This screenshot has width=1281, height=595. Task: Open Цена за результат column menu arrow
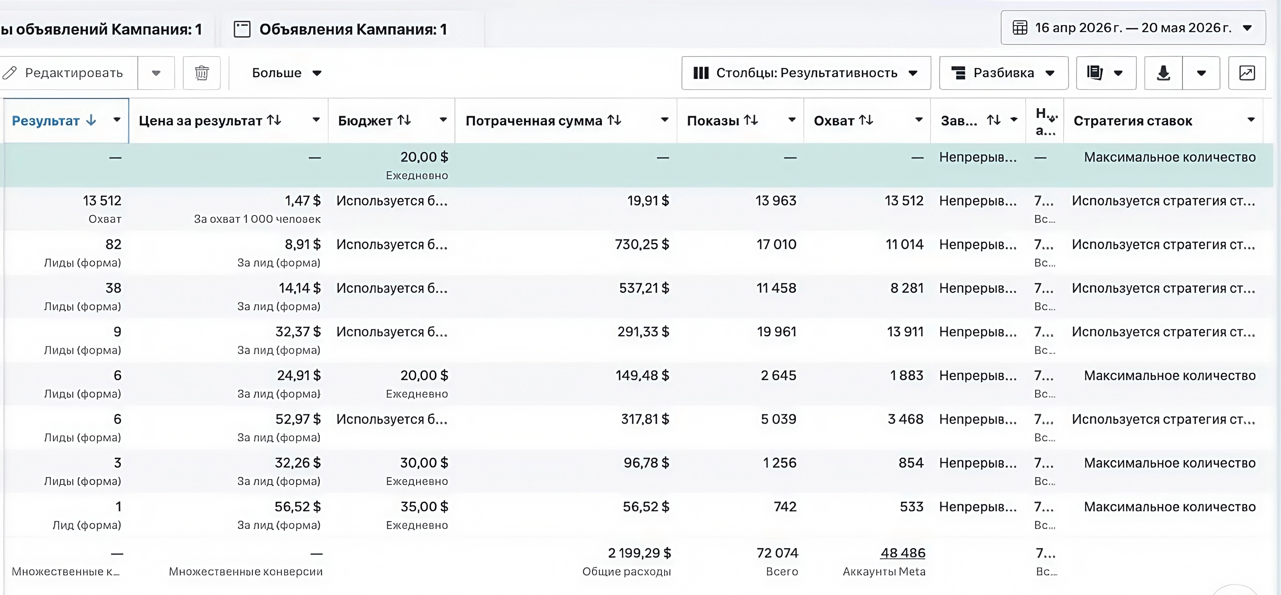coord(316,120)
